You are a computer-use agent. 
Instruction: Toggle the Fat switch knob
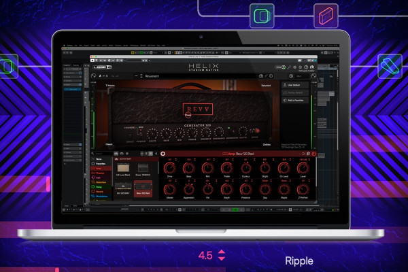click(x=207, y=190)
